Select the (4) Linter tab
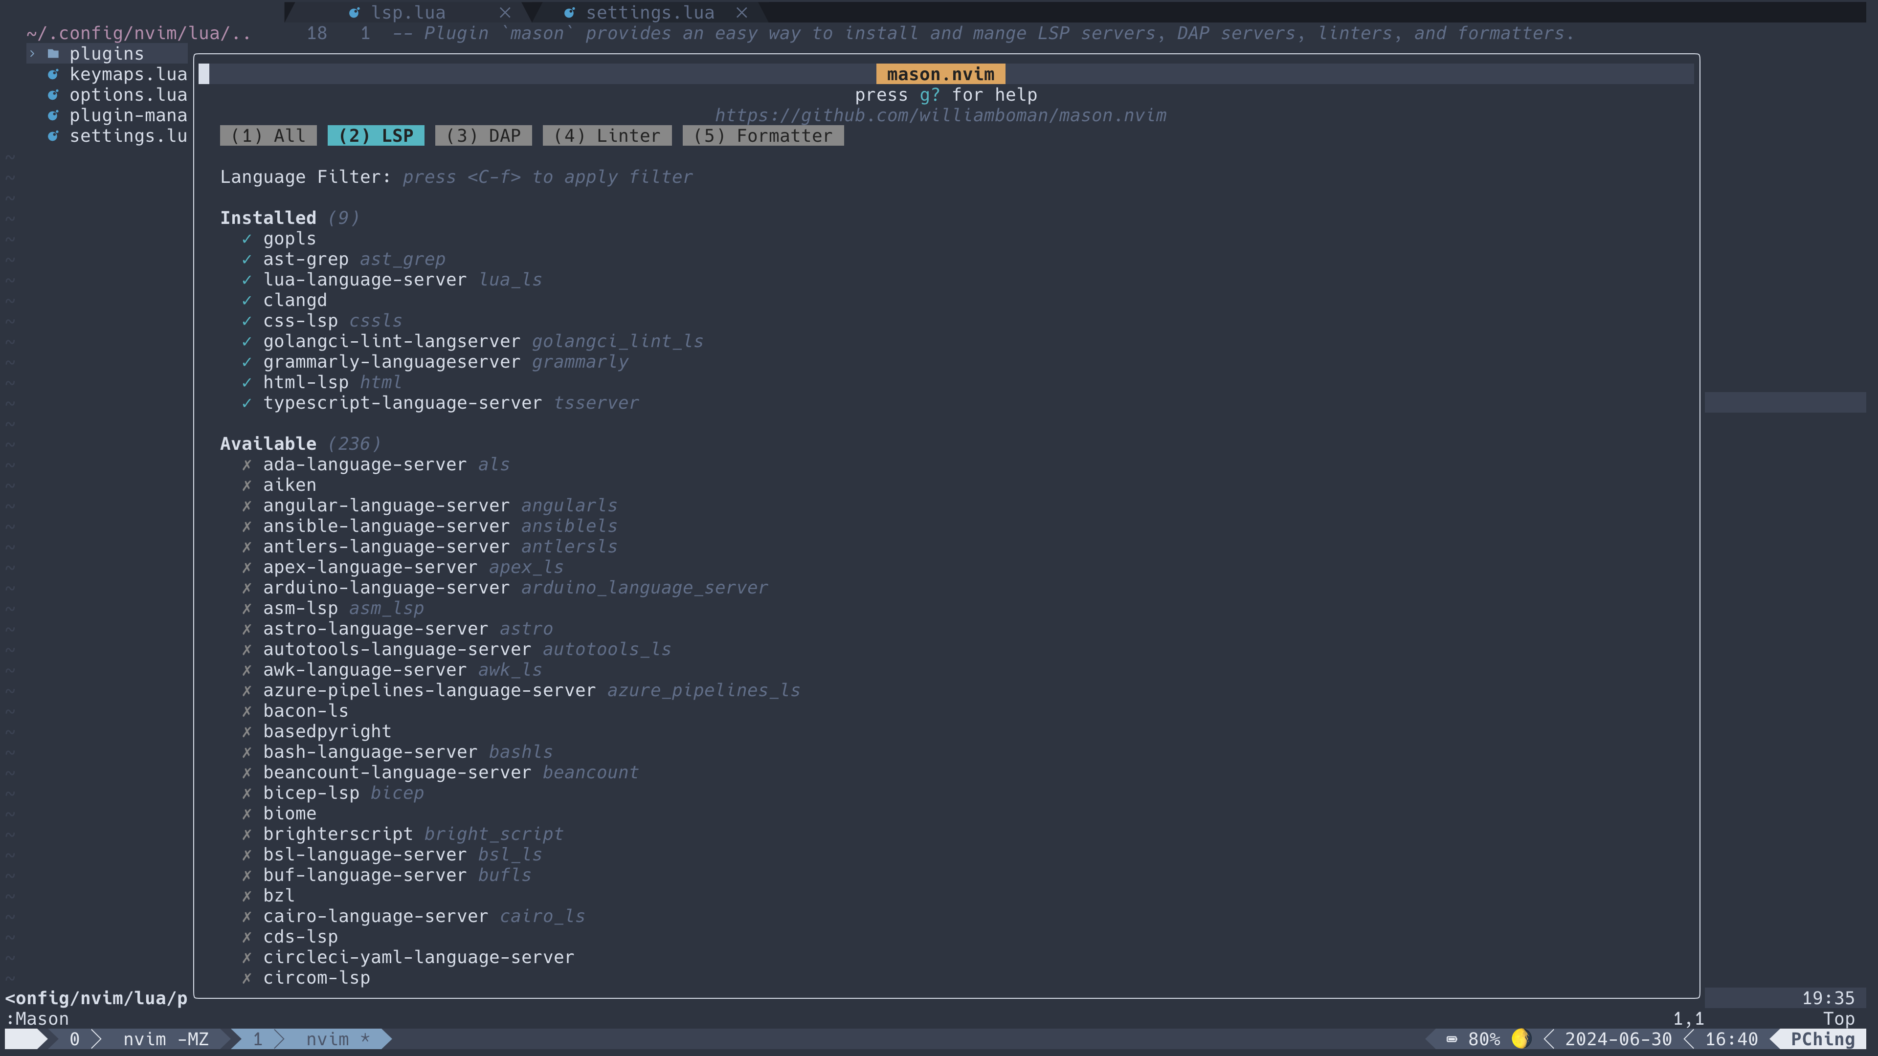The height and width of the screenshot is (1056, 1878). tap(606, 135)
